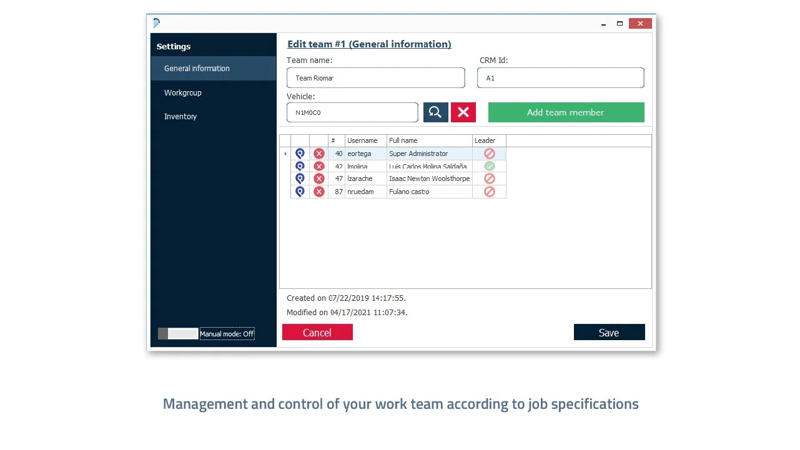Switch the Manual mode toggle
The width and height of the screenshot is (800, 450).
pos(178,334)
